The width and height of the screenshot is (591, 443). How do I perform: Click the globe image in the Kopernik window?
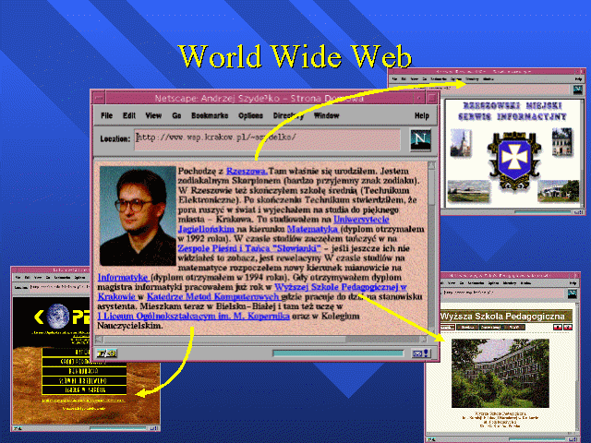tap(58, 316)
